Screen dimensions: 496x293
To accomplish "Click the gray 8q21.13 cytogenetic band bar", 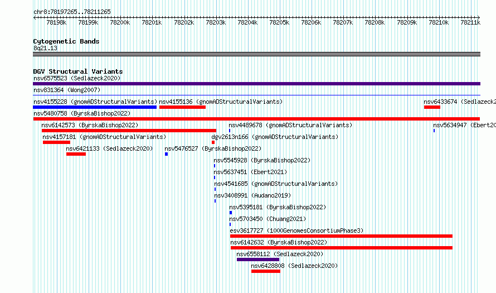I will click(x=256, y=54).
